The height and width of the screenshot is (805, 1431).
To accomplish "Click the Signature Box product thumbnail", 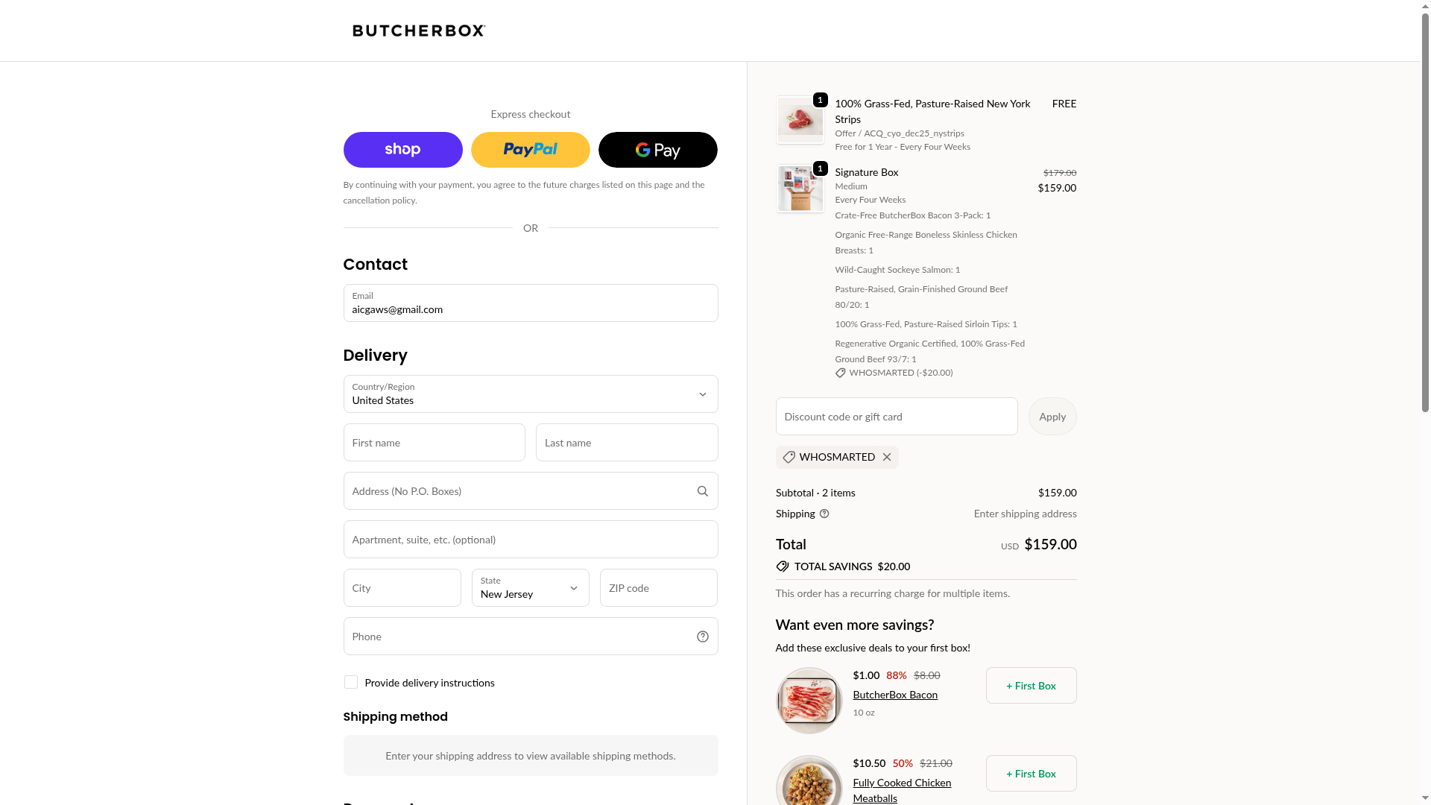I will pyautogui.click(x=800, y=189).
